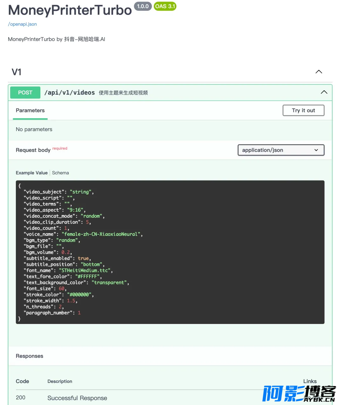Viewport: 343px width, 405px height.
Task: Click the V1 tag heading
Action: (x=17, y=72)
